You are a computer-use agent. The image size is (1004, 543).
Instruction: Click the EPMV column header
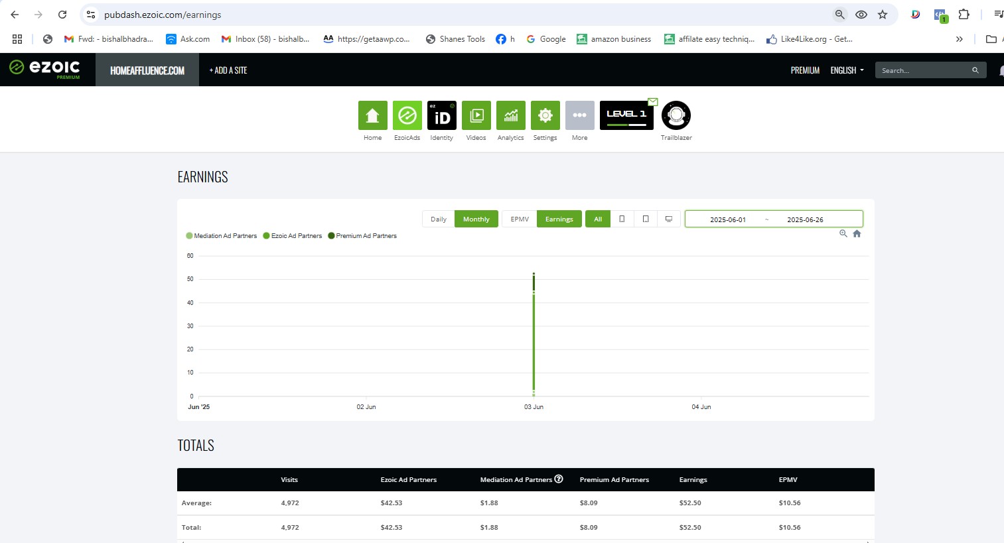pos(788,479)
